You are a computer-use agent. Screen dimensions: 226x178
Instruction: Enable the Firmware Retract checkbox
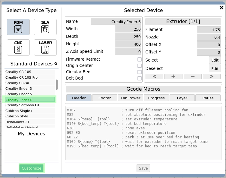139,59
